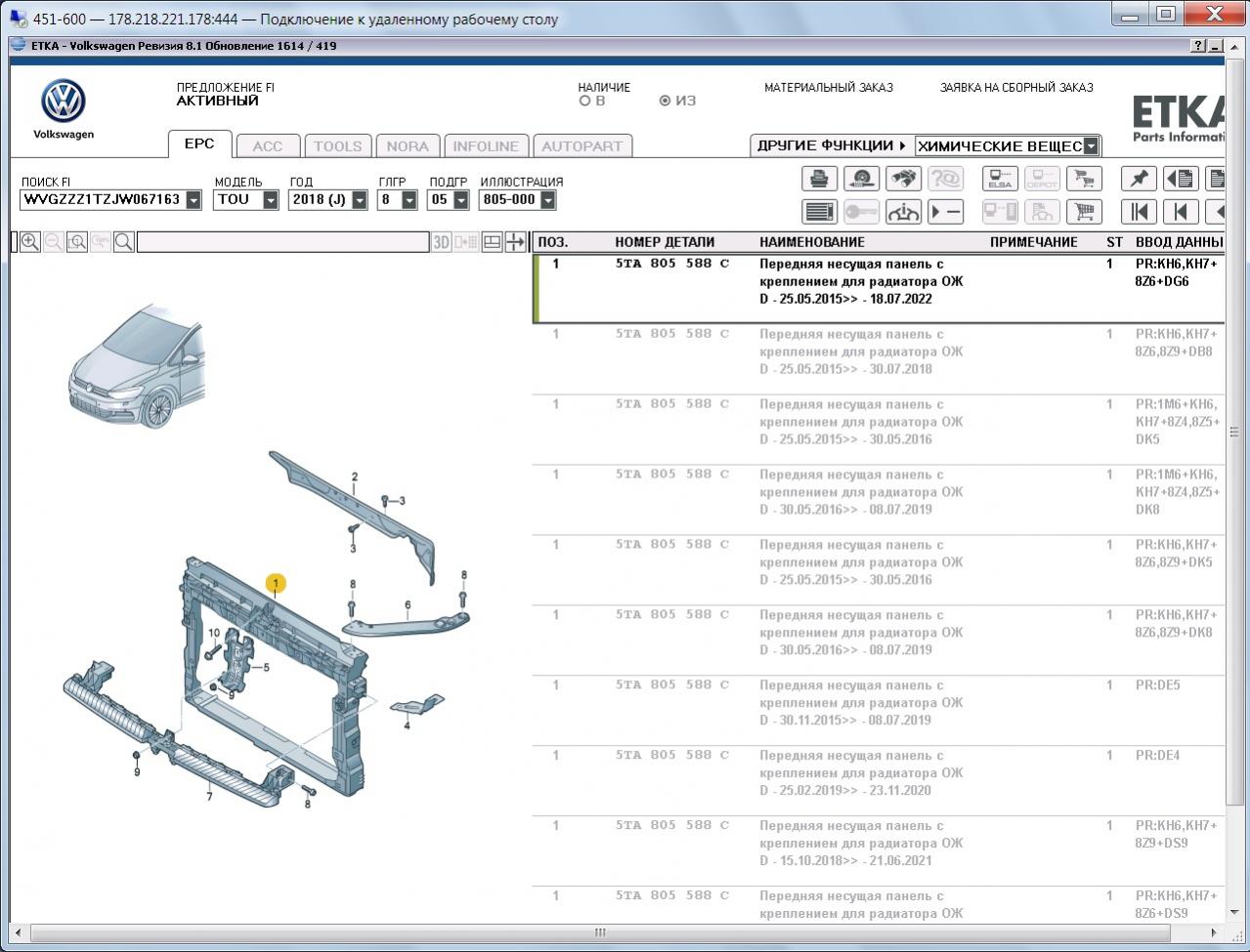Expand the ХИМИЧЕСКИЕ ВЕЩЕСТВА dropdown

click(1091, 146)
